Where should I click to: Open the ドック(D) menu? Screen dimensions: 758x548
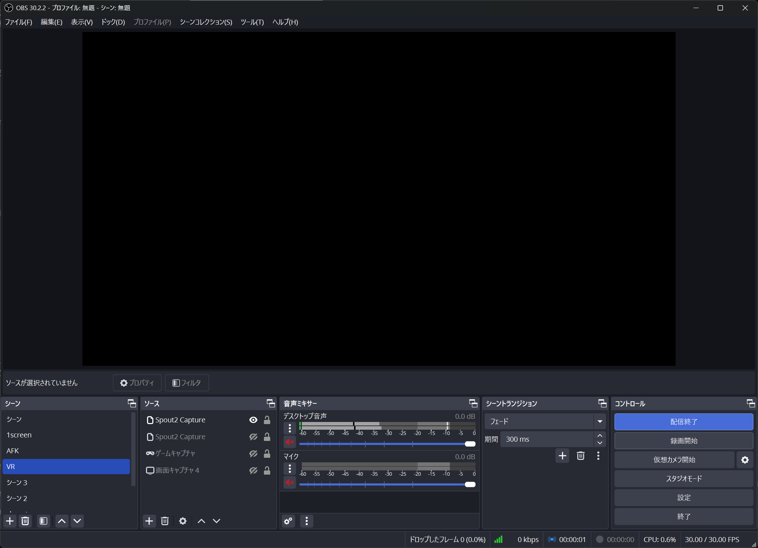tap(113, 22)
